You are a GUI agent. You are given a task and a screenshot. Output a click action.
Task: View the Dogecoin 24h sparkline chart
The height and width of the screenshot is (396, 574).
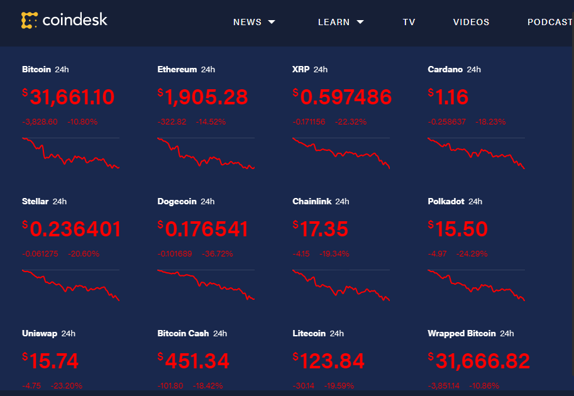coord(206,285)
